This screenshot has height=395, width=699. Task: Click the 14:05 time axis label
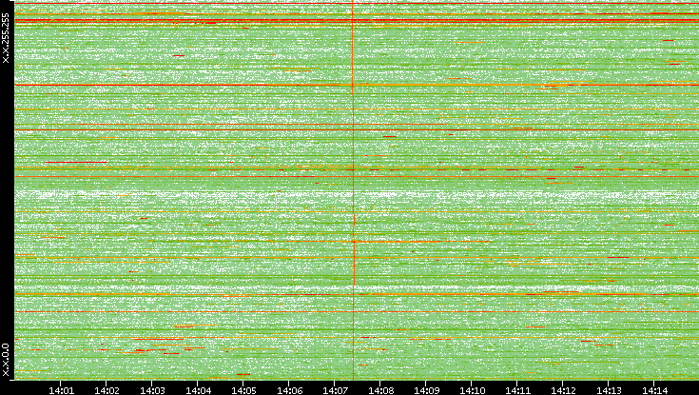pos(243,390)
